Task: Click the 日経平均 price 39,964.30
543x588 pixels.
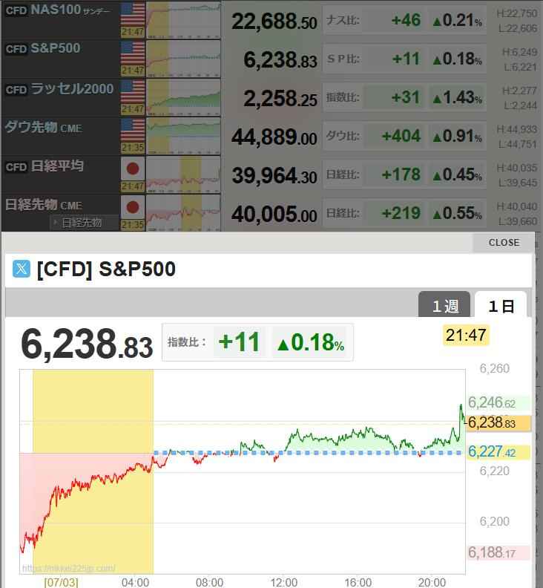Action: [274, 176]
